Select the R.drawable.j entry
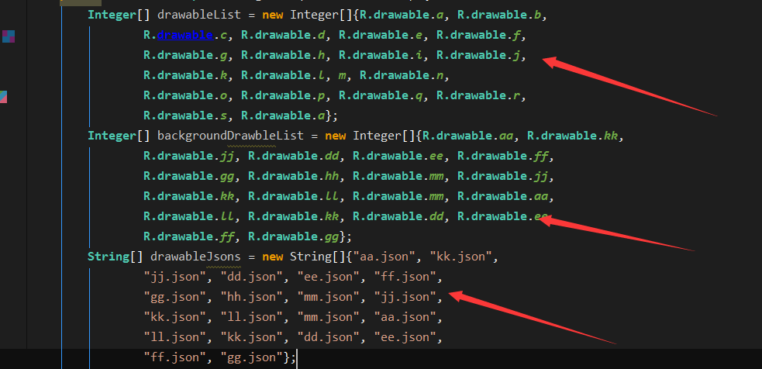The width and height of the screenshot is (762, 369). point(478,56)
